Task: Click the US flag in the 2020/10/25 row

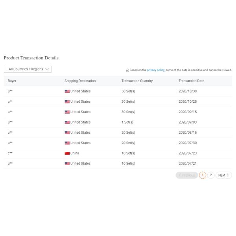Action: (x=67, y=101)
